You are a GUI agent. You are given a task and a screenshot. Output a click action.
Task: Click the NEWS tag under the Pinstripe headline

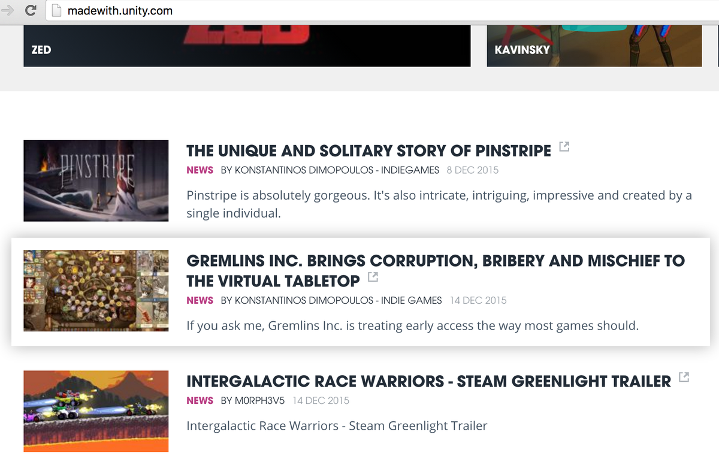click(200, 170)
